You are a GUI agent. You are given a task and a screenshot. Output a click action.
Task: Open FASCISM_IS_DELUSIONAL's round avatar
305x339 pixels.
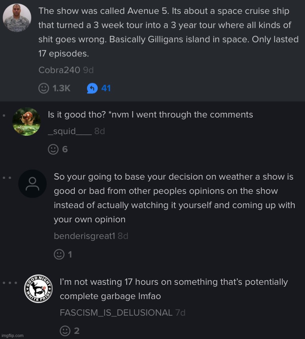39,289
